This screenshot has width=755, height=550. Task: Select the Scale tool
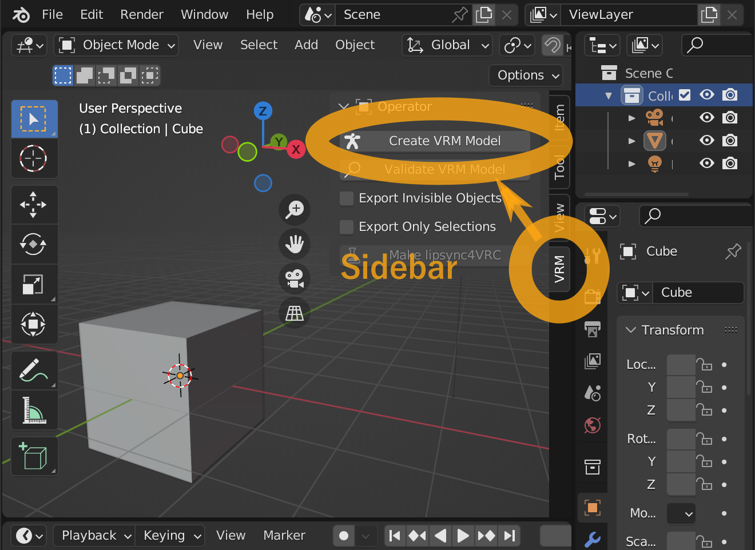point(34,284)
